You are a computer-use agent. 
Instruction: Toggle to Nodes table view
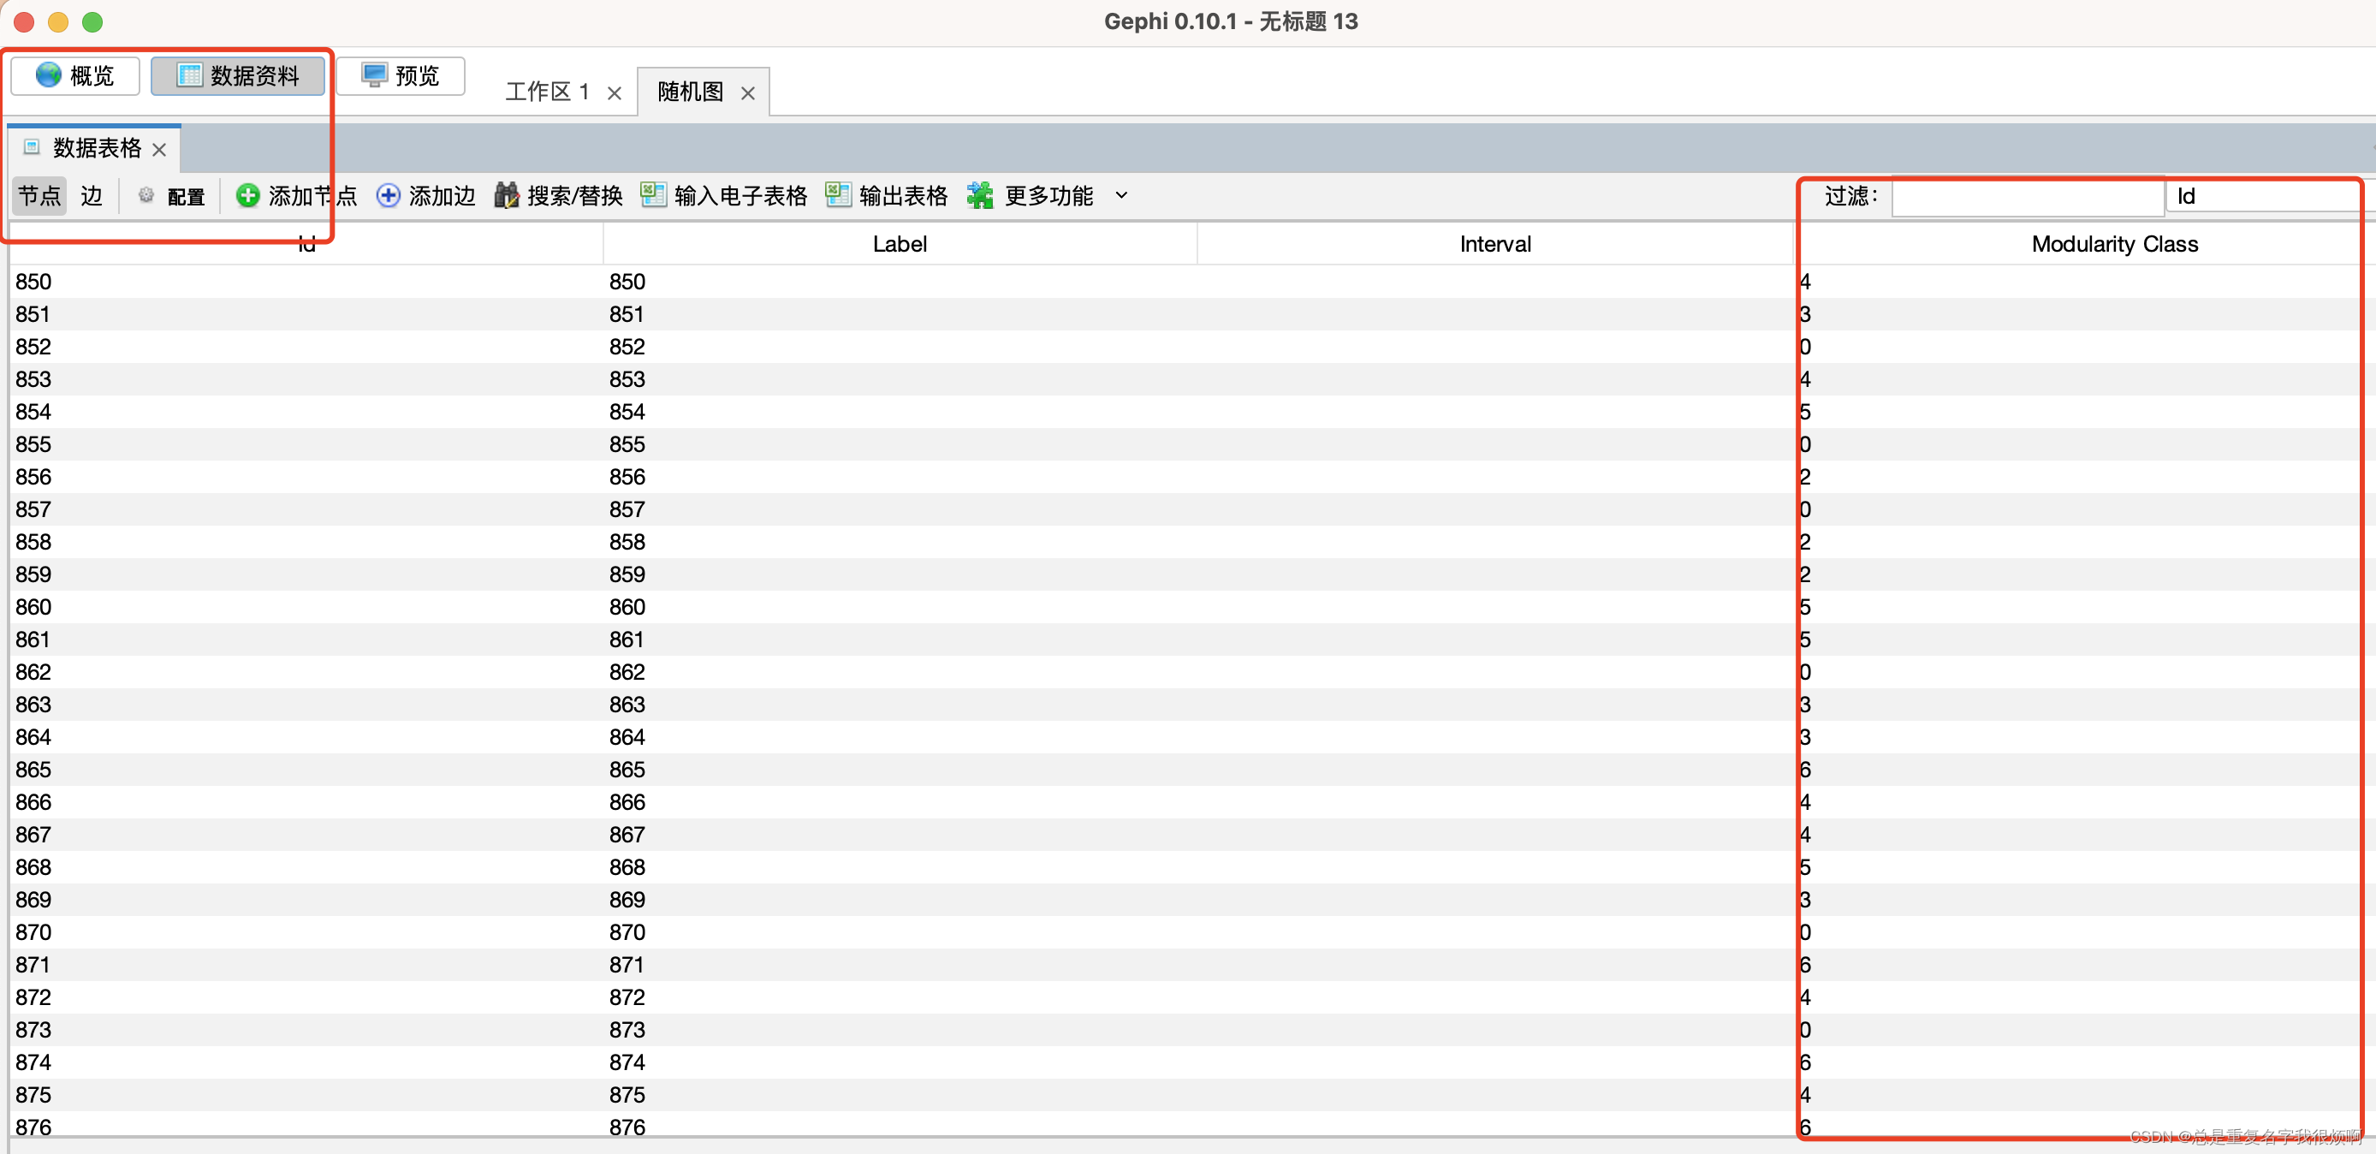(x=39, y=195)
